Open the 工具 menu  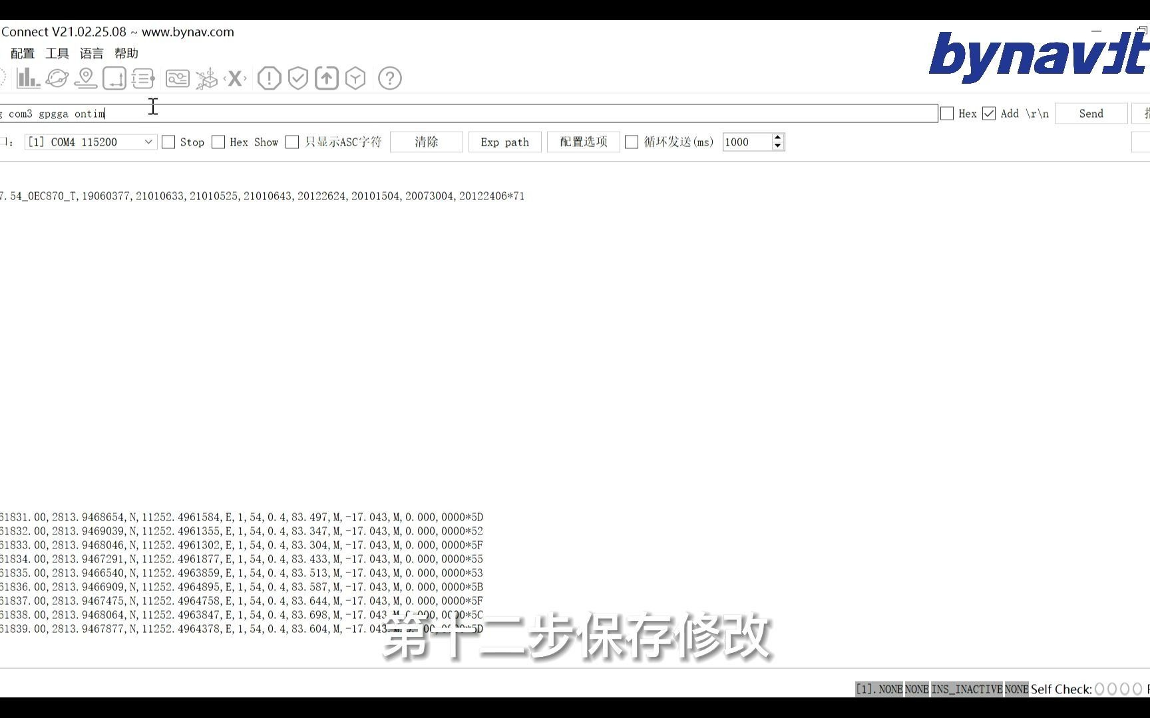(x=57, y=53)
